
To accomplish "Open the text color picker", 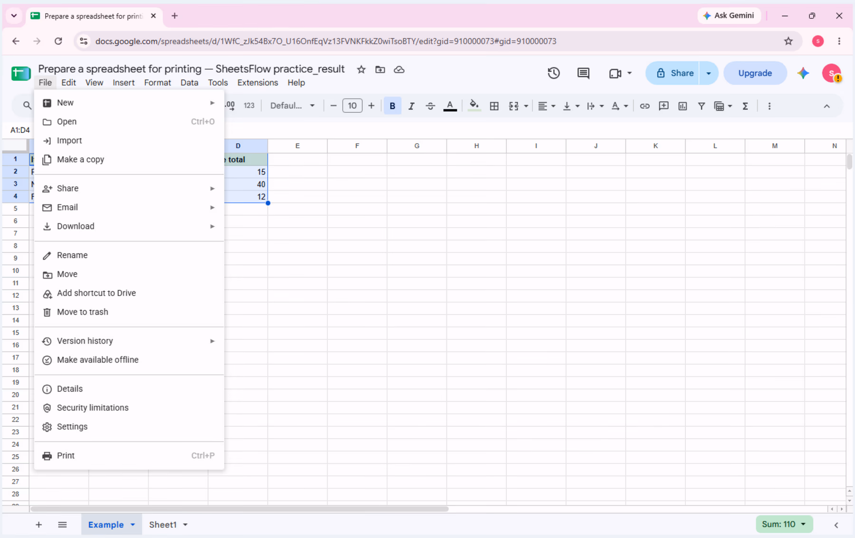I will [450, 106].
